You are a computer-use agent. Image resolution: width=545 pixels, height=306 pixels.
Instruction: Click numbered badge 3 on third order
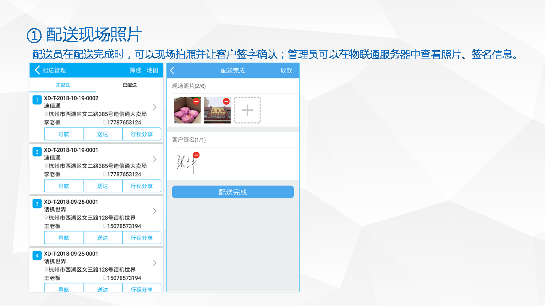point(37,204)
